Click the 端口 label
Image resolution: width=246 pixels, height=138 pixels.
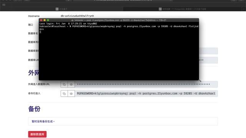31,25
